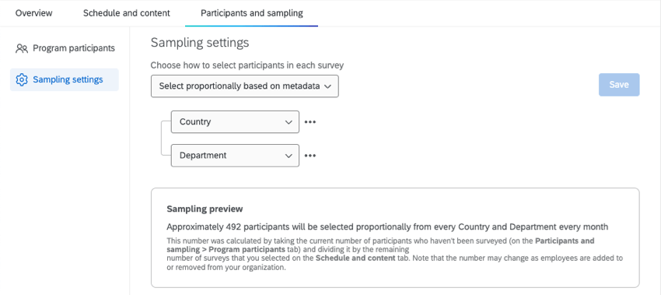Click the chevron arrow in the Country field
This screenshot has width=661, height=295.
point(289,122)
